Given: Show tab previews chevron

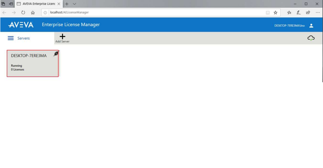Looking at the screenshot, I should 74,4.
